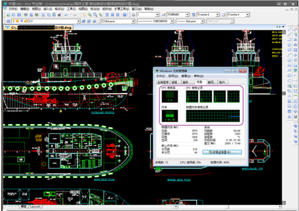Click the Save floppy disk icon

[19, 14]
